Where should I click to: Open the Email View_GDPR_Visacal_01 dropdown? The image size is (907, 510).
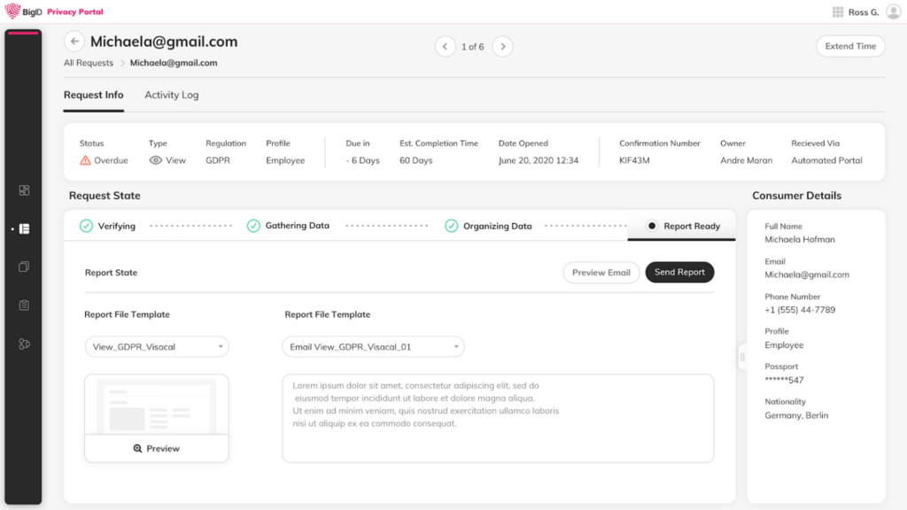373,347
